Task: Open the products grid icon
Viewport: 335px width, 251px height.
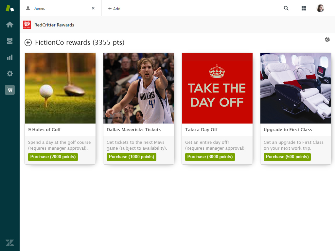Action: point(304,8)
